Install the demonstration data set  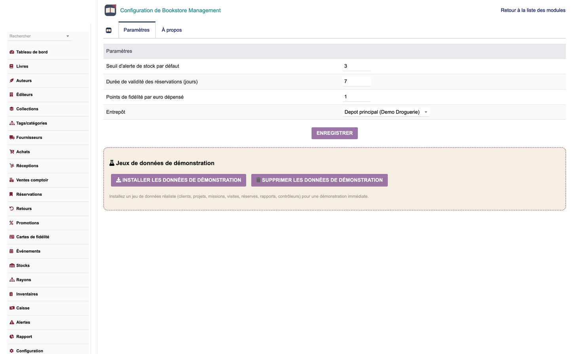(x=179, y=180)
